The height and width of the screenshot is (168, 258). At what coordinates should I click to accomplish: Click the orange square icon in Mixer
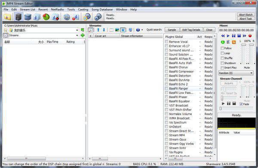click(x=233, y=42)
